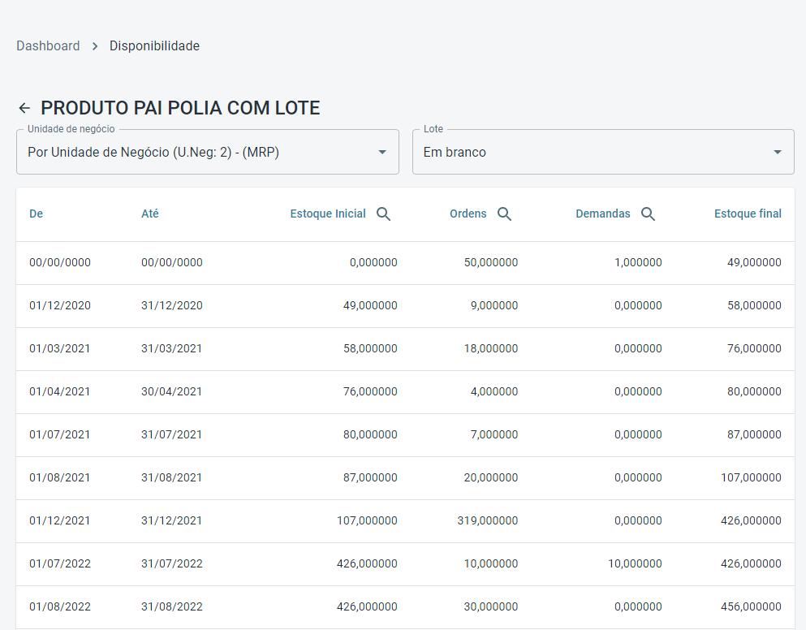Click Demandas value 10,000000
This screenshot has height=630, width=806.
(635, 563)
